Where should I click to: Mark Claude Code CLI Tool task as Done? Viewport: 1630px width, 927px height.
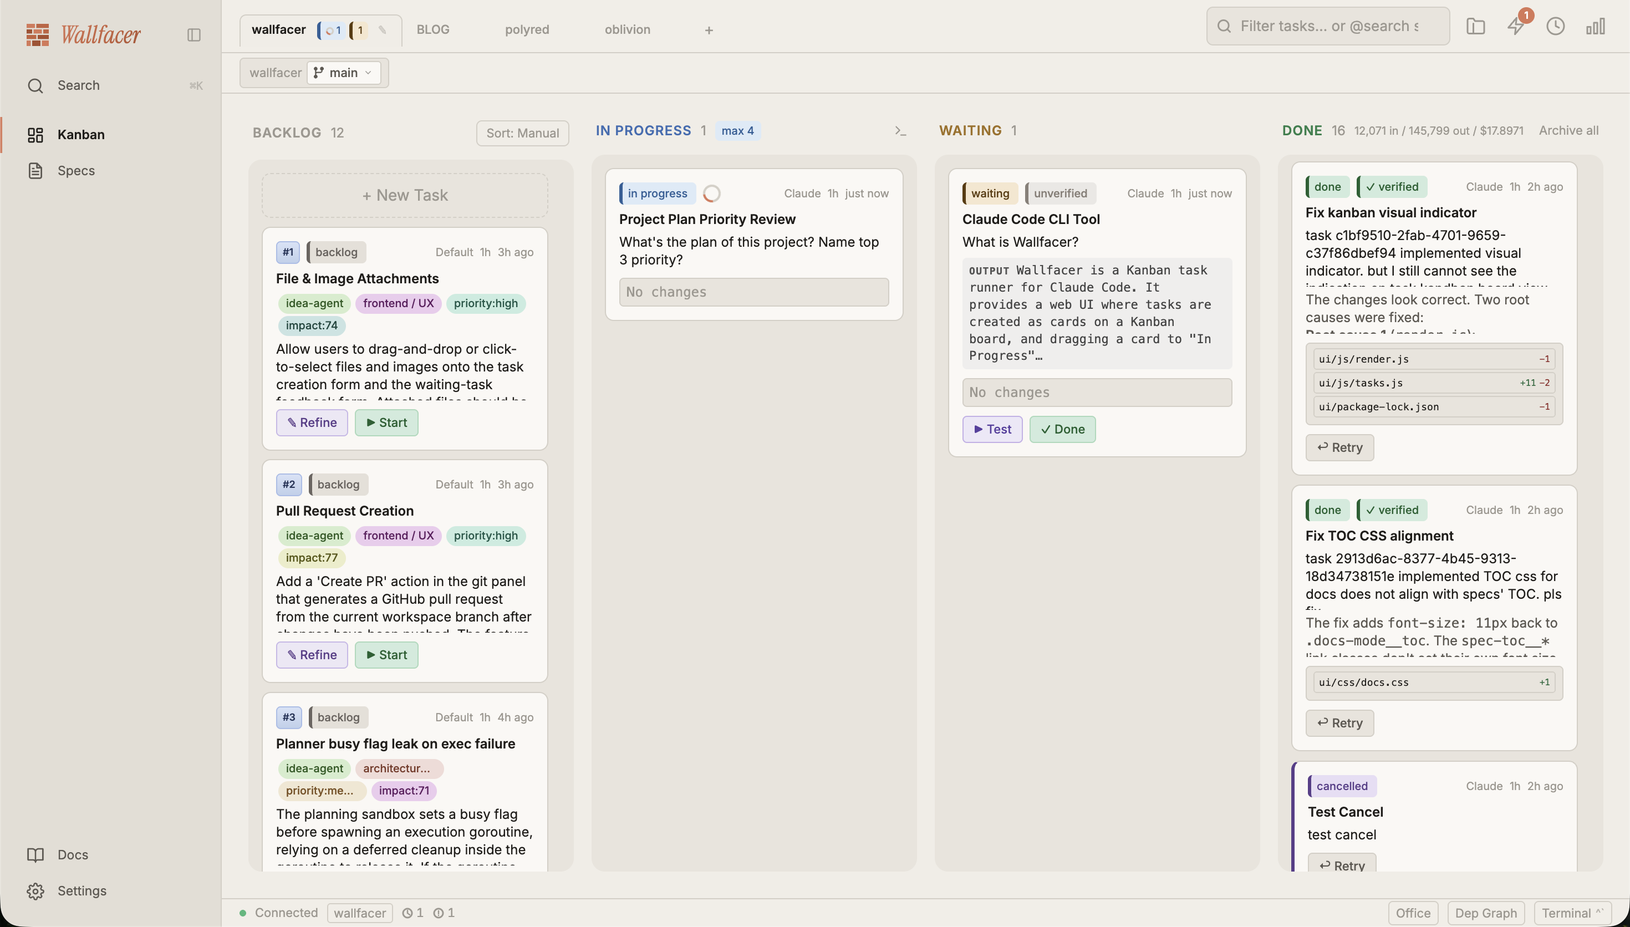click(1062, 429)
